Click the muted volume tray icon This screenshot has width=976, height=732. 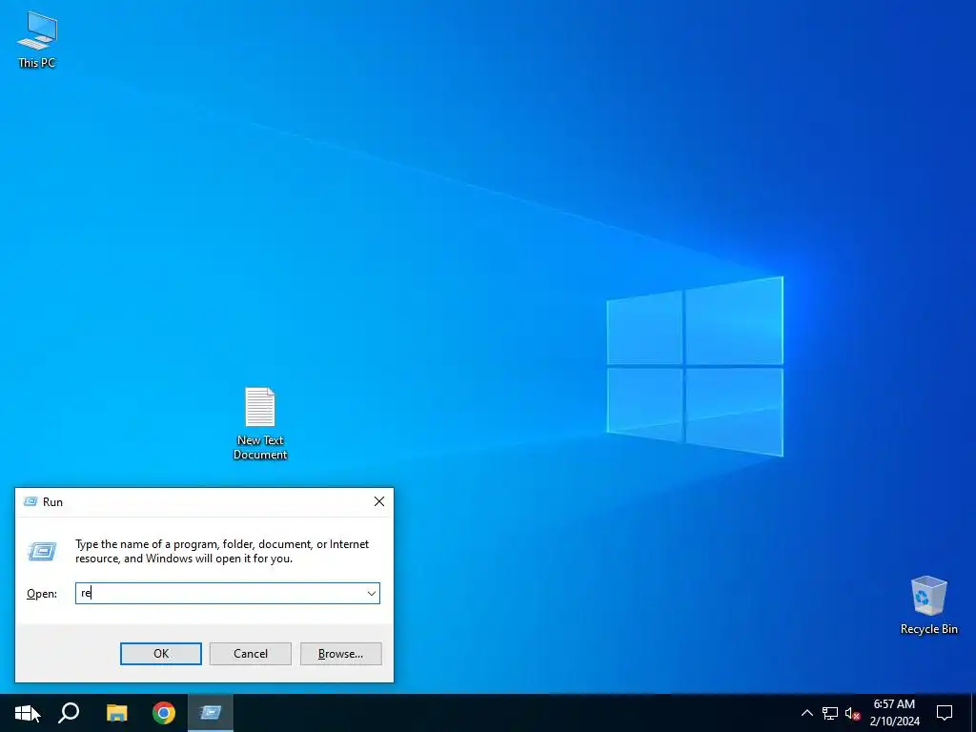[x=852, y=713]
